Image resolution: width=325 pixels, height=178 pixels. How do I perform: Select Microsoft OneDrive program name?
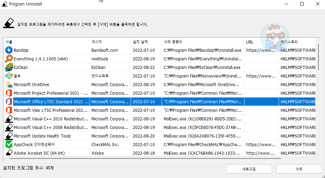31,85
